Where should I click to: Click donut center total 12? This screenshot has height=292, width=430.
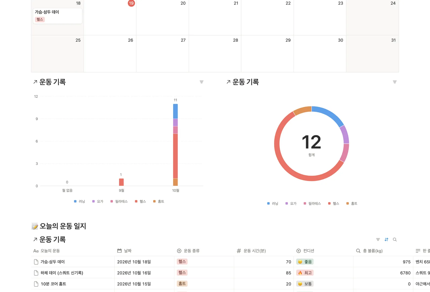pos(311,142)
